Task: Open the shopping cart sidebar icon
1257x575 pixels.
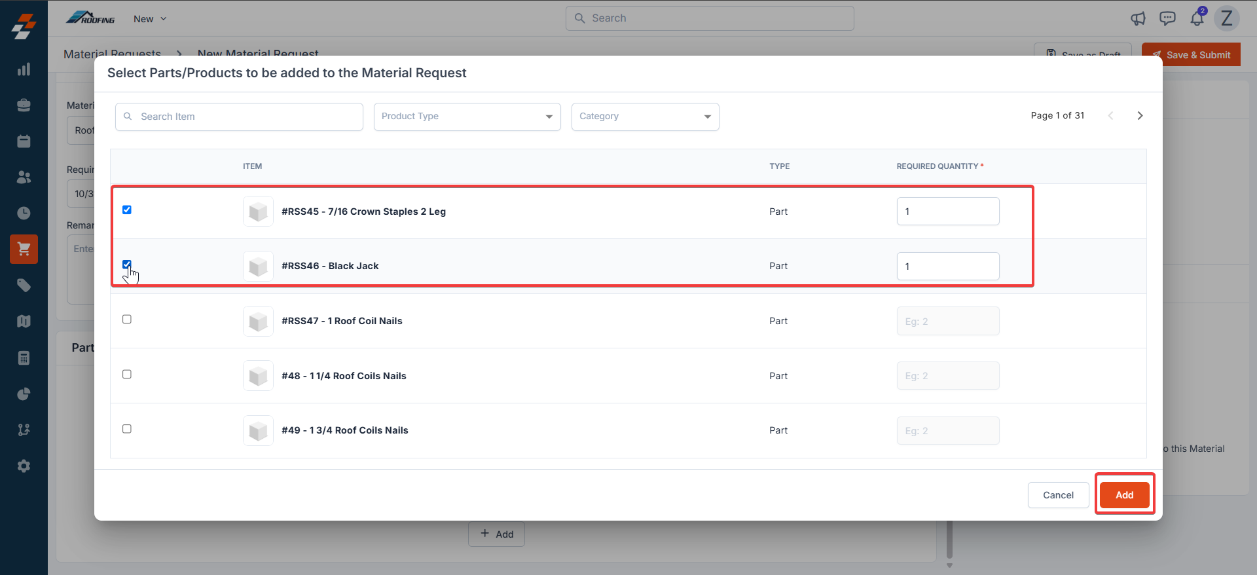Action: tap(24, 249)
